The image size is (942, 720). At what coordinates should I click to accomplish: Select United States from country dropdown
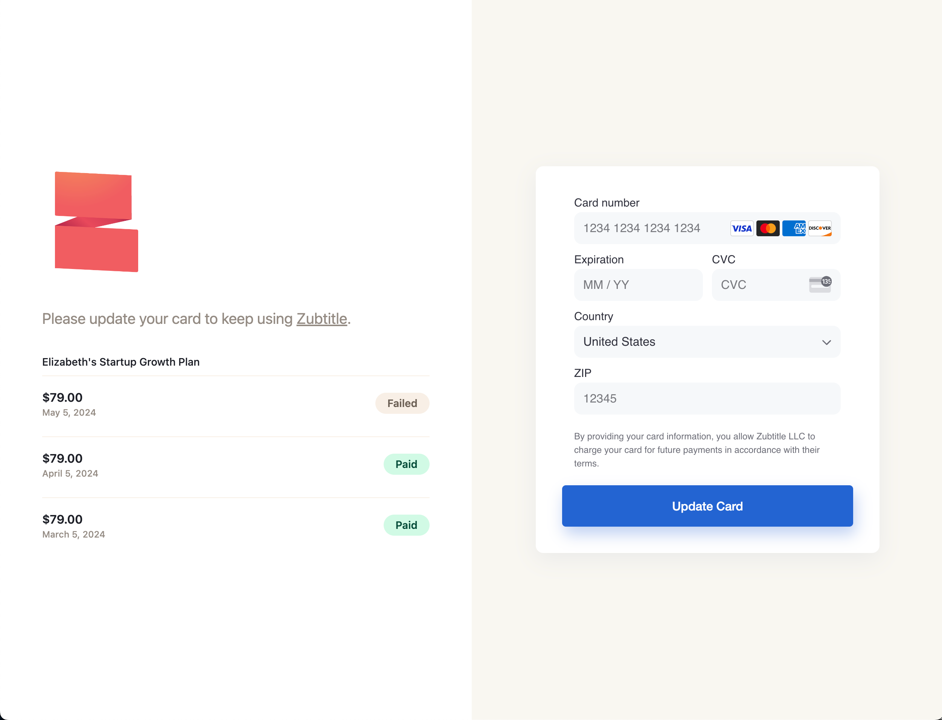(x=707, y=341)
